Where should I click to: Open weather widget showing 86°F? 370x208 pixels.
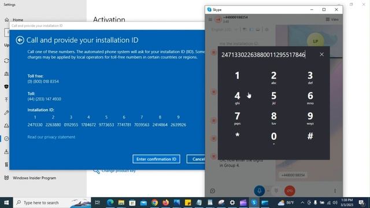(286, 203)
